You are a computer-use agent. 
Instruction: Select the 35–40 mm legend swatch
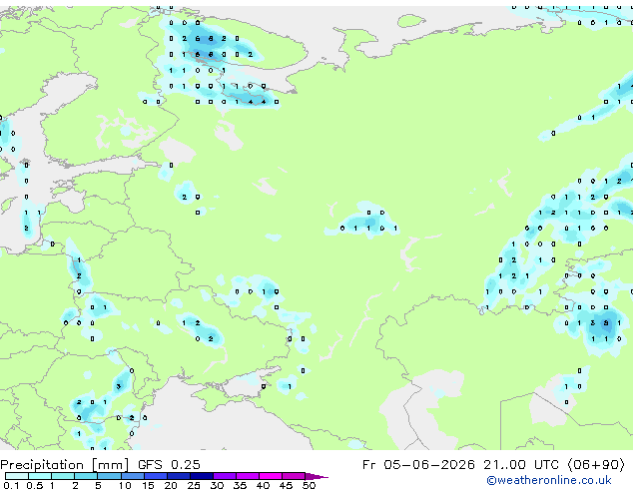click(248, 476)
